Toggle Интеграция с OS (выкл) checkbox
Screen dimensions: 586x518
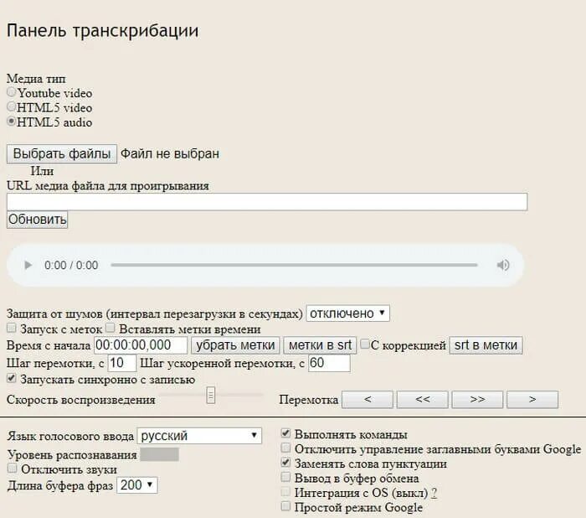(x=285, y=491)
